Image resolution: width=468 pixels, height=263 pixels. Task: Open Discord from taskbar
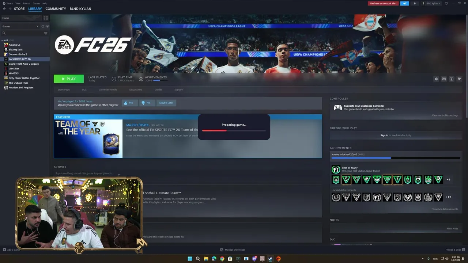[x=254, y=259]
